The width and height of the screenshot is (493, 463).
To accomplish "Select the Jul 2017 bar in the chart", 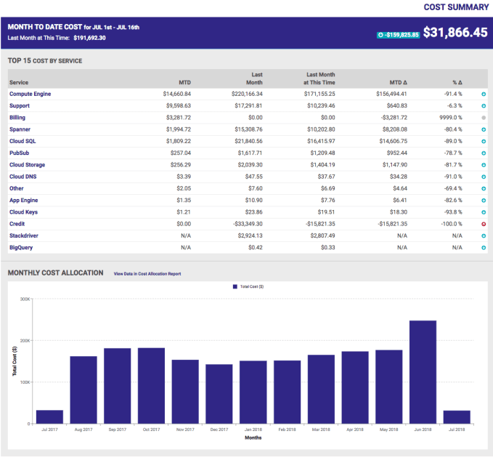I will [49, 416].
